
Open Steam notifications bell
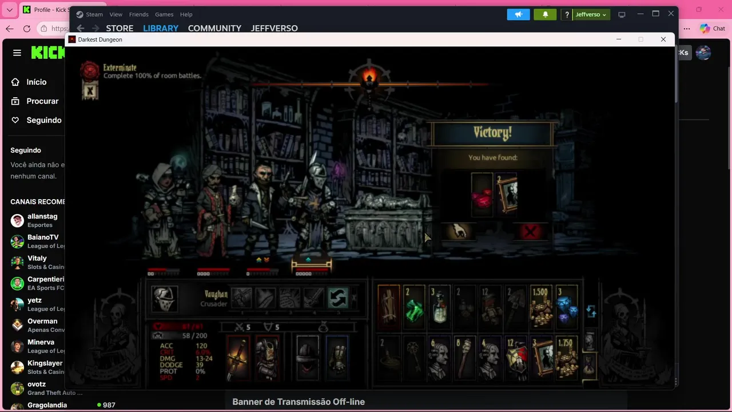[545, 14]
